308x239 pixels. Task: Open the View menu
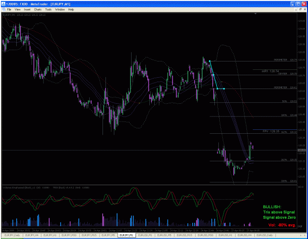tap(17, 9)
